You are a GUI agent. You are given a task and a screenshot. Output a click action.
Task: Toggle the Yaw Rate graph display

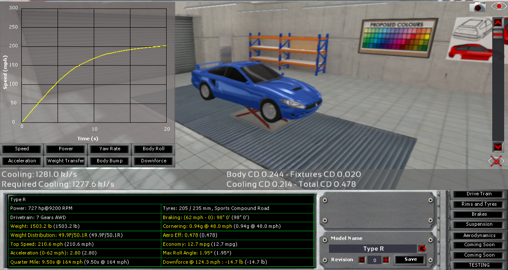click(x=109, y=149)
